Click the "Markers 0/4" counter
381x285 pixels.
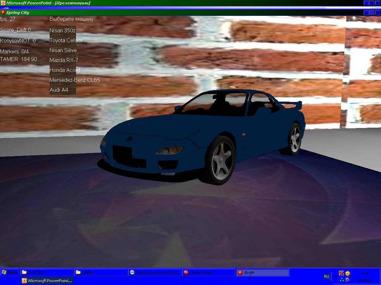[14, 51]
